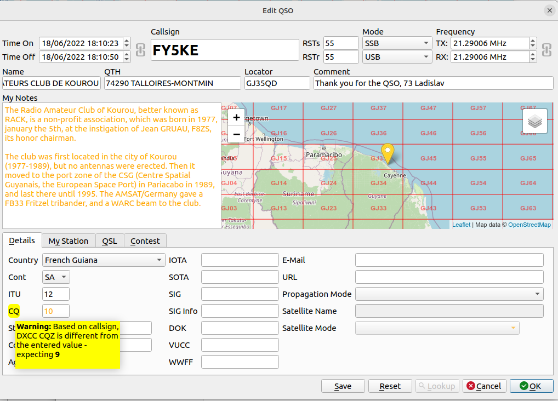Toggle the frequency link lock icon
Image resolution: width=558 pixels, height=401 pixels.
point(546,50)
